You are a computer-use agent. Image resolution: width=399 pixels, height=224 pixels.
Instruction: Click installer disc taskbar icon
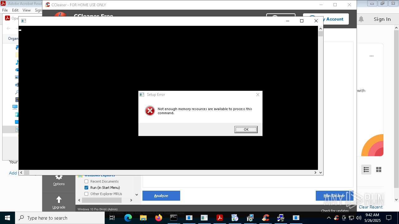click(235, 218)
